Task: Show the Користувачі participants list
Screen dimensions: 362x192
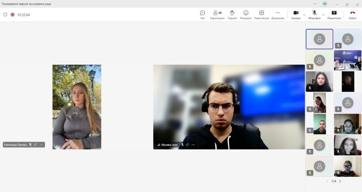Action: click(217, 14)
